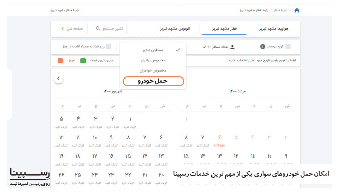Choose مخصوص خواهران menu option
339x195 pixels.
pyautogui.click(x=153, y=70)
